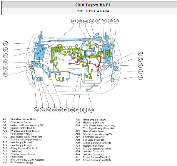Select the circled A12 callout marker
The width and height of the screenshot is (177, 166).
click(140, 59)
